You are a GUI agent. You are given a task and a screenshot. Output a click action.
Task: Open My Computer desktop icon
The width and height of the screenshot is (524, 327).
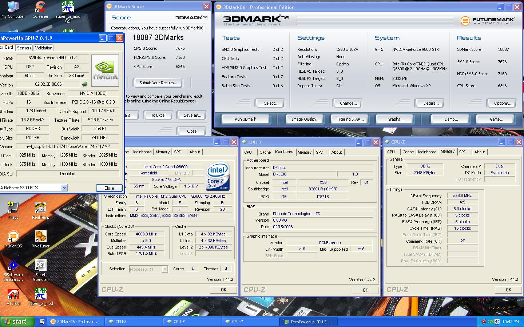13,10
